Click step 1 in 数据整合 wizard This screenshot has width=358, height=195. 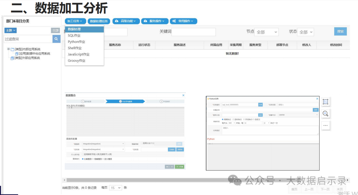86,101
